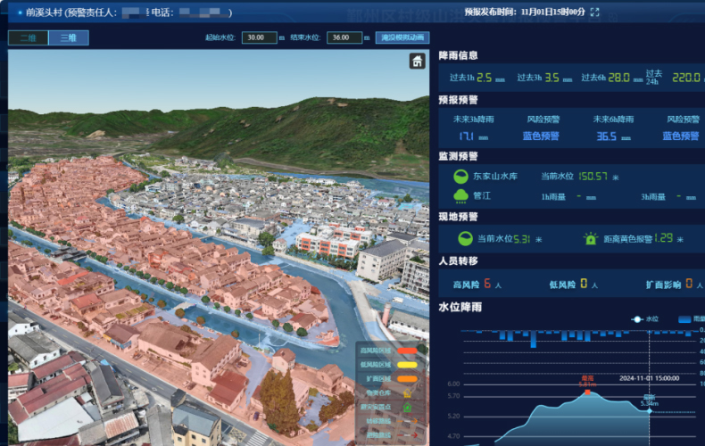This screenshot has width=705, height=446.
Task: Click the fullscreen expand icon in header
Action: [595, 12]
